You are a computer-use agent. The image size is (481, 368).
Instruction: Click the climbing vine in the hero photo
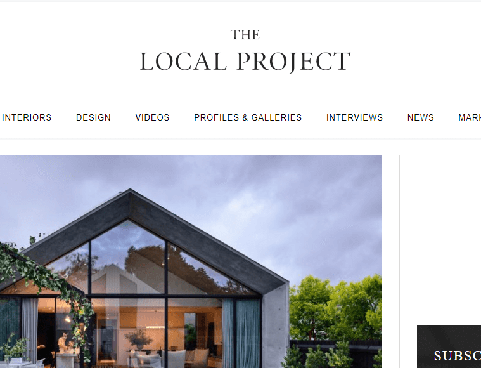click(46, 286)
